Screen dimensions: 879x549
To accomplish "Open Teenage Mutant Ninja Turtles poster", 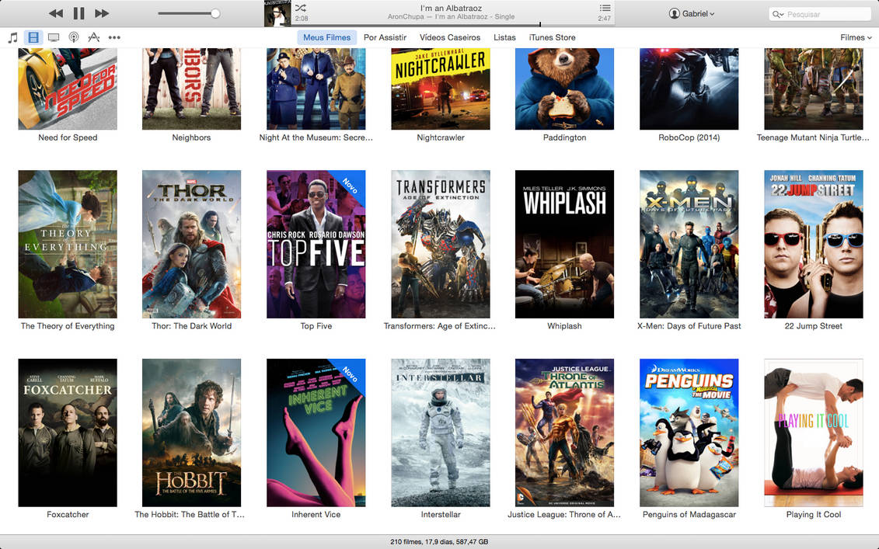I will (x=814, y=89).
